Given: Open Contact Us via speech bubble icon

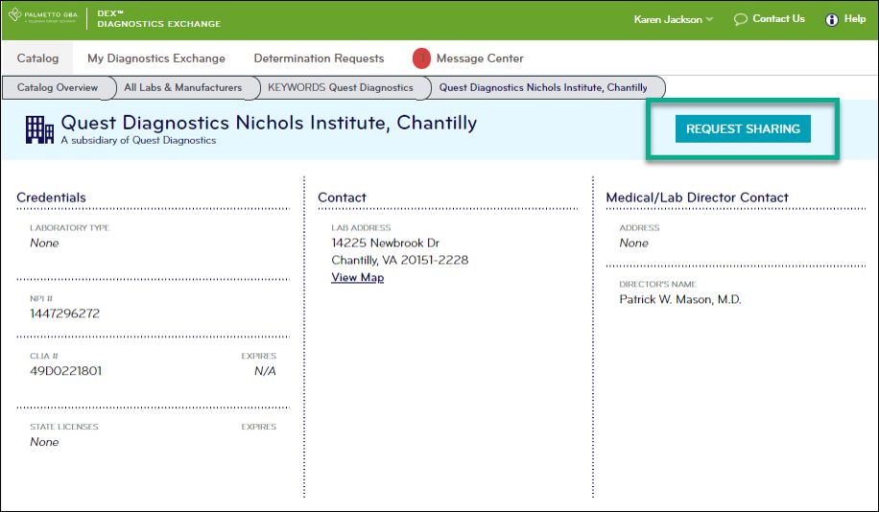Looking at the screenshot, I should click(x=741, y=19).
